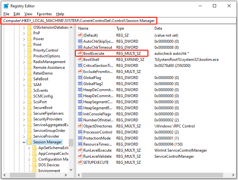Expand the SecurePipeServers key
238x180 pixels.
24,113
